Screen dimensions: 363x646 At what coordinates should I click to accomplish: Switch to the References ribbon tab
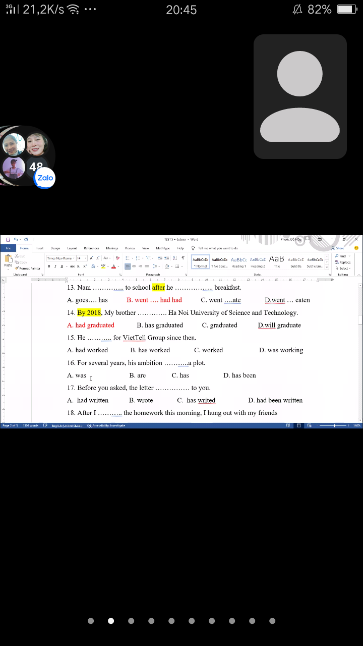91,248
